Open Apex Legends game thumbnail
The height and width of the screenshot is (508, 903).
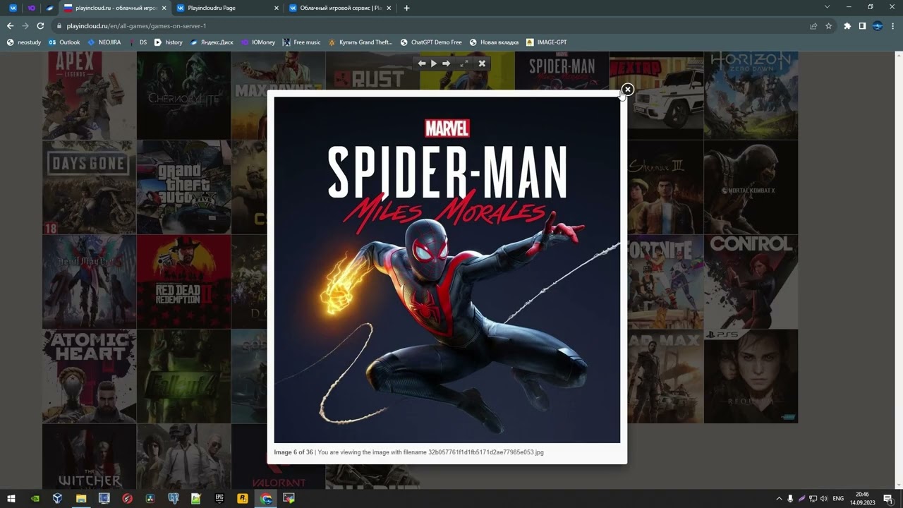click(x=89, y=95)
